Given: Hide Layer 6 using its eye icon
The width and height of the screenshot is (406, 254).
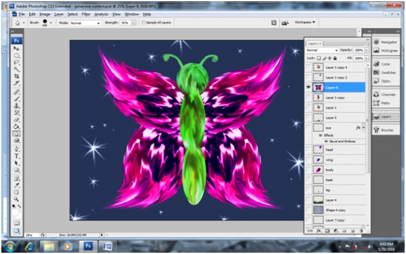Looking at the screenshot, I should click(x=309, y=88).
